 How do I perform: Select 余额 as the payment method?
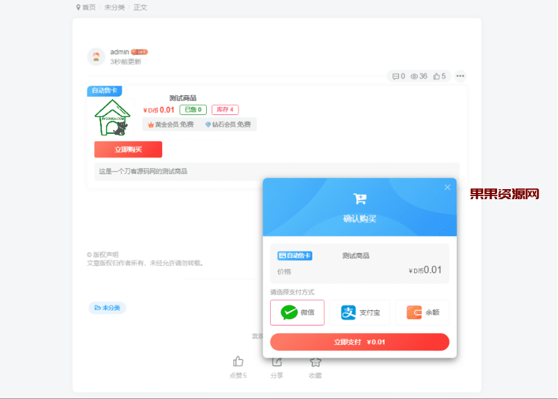click(422, 312)
